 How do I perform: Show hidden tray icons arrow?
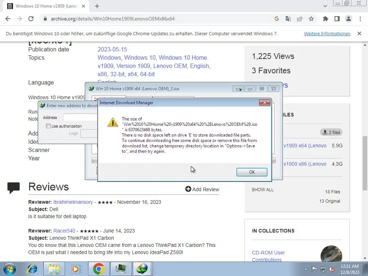(305, 269)
